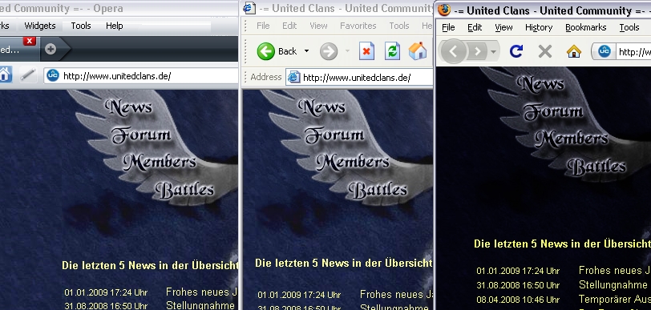
Task: Click the Home icon in Opera
Action: [x=5, y=74]
